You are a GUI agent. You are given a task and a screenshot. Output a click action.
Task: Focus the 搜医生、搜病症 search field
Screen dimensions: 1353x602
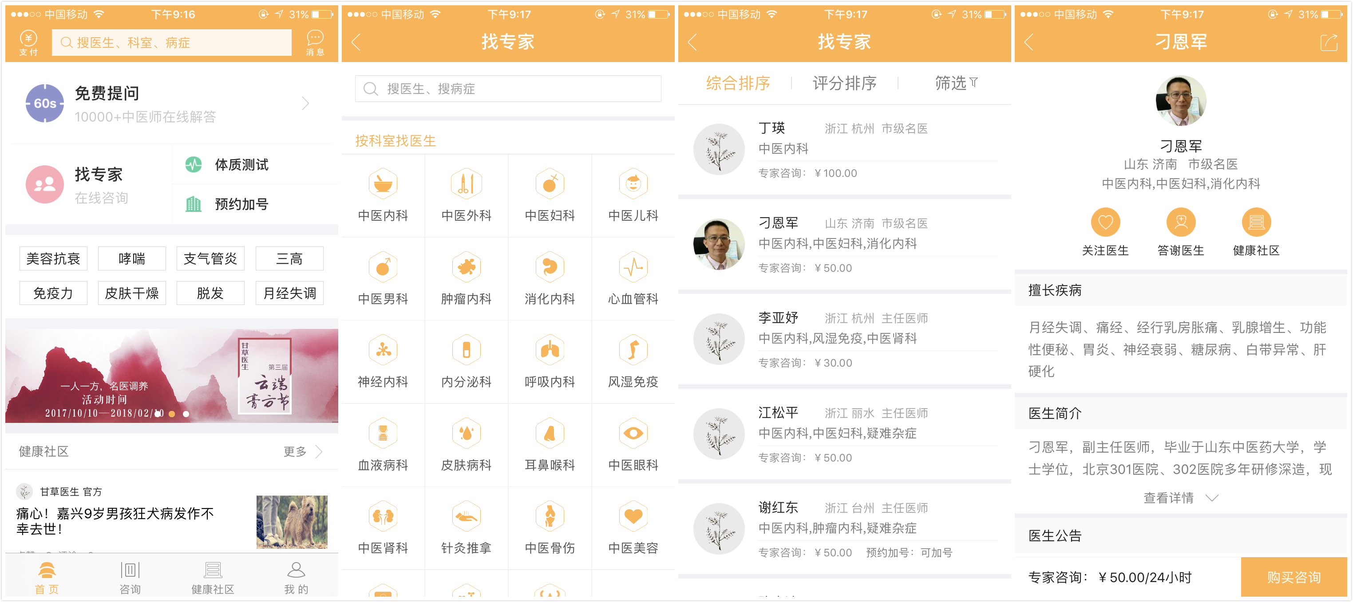tap(508, 89)
